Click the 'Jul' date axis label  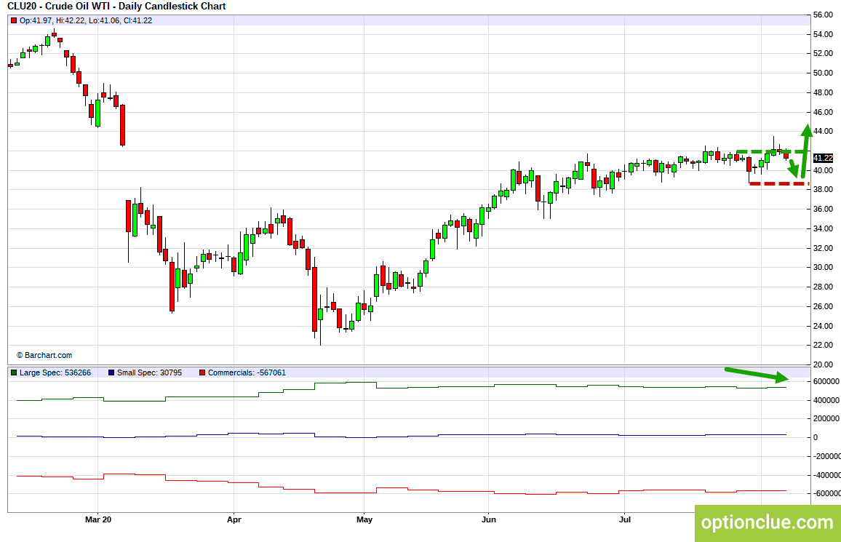click(x=624, y=519)
